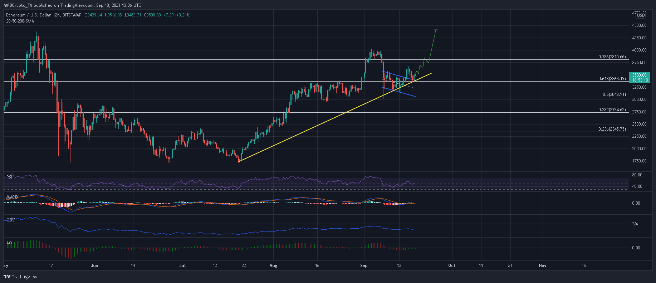Click the 3750.00 price axis label
The height and width of the screenshot is (283, 656).
tap(639, 63)
